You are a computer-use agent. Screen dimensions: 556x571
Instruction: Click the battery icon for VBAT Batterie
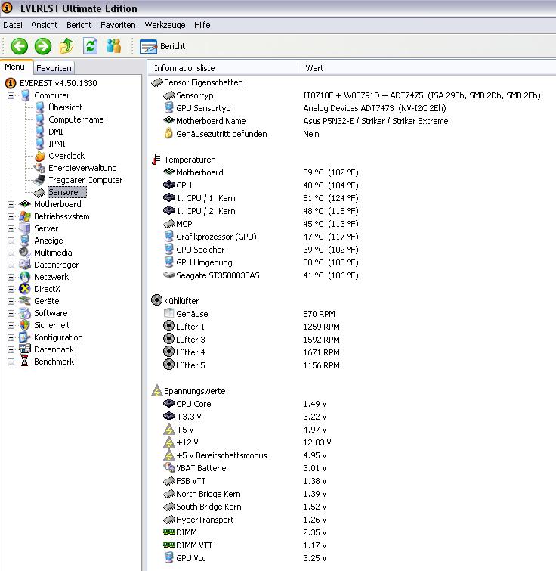(169, 467)
